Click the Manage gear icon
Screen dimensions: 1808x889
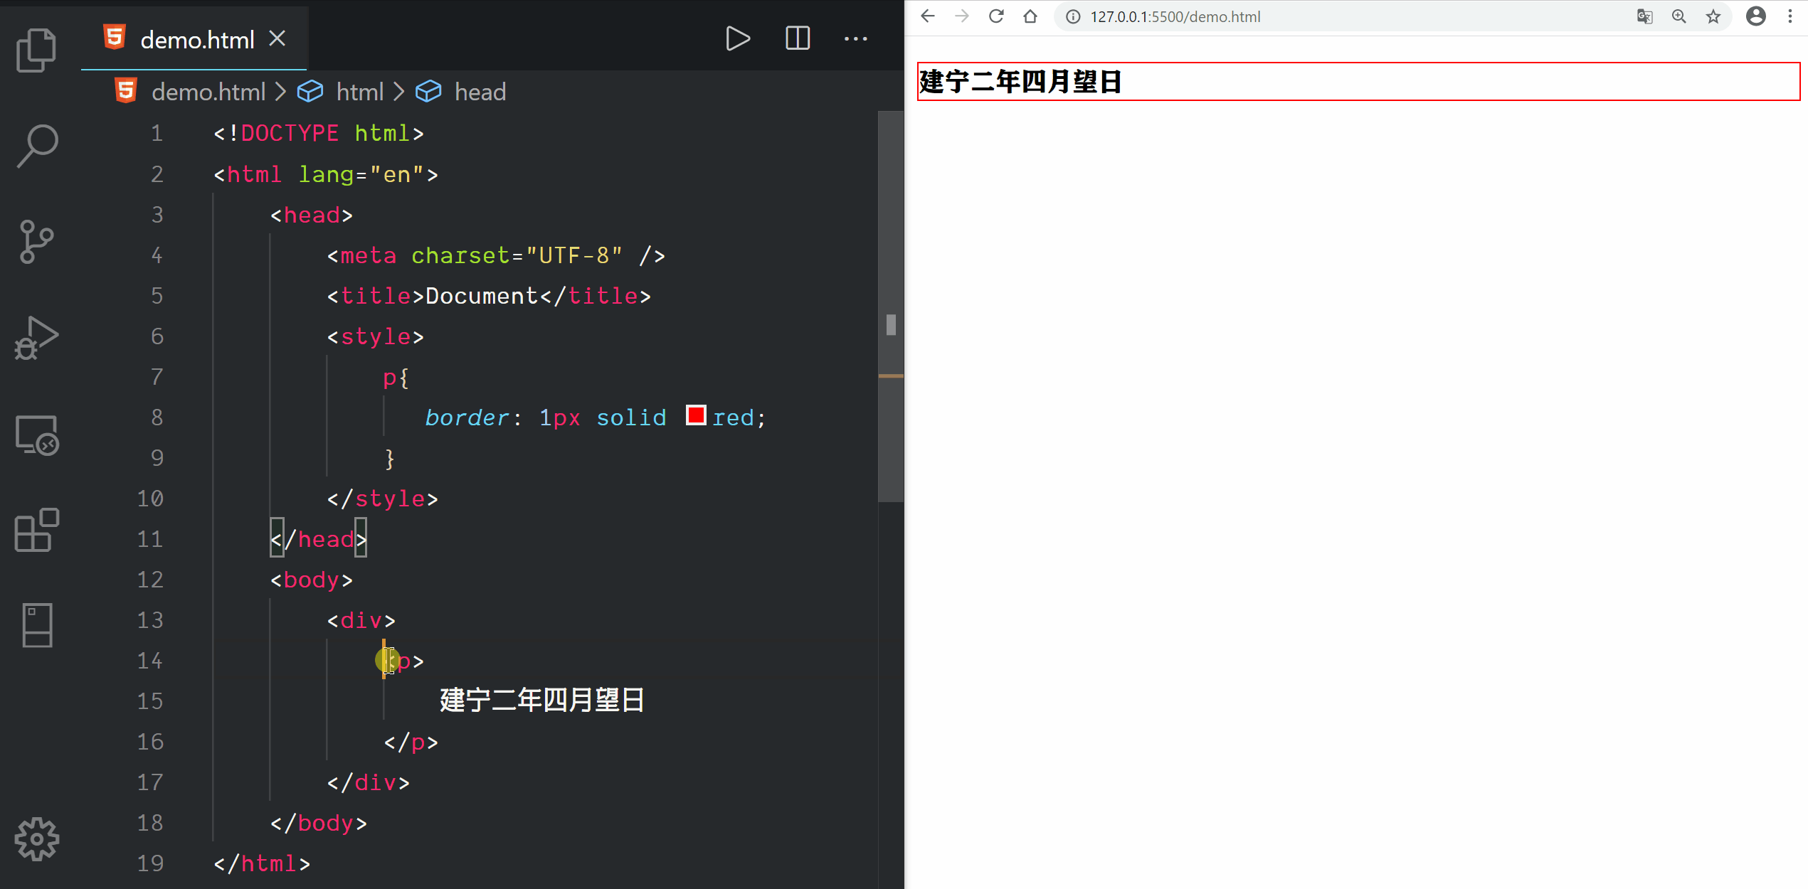tap(36, 839)
